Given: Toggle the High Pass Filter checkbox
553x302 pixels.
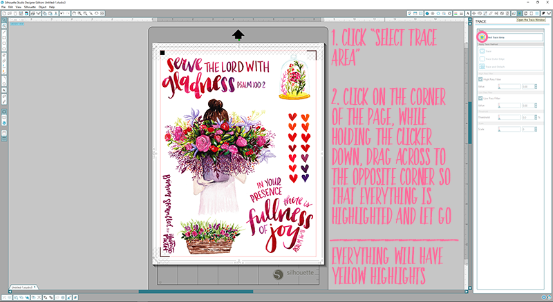Looking at the screenshot, I should 480,79.
